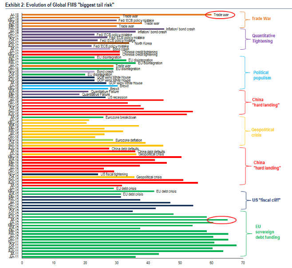Click the "North Korea" bar label

pos(144,43)
